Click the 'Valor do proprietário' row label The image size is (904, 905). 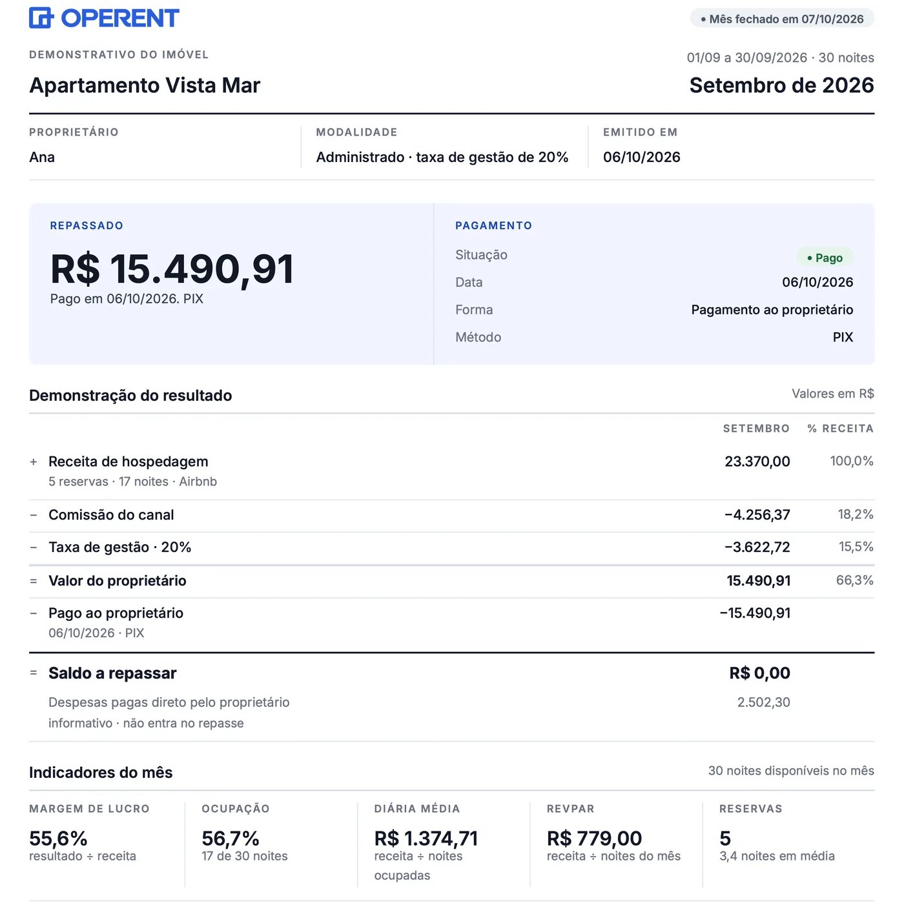click(118, 581)
